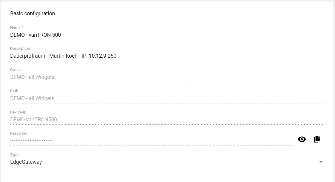Click the Group field label
This screenshot has height=182, width=335.
(15, 70)
